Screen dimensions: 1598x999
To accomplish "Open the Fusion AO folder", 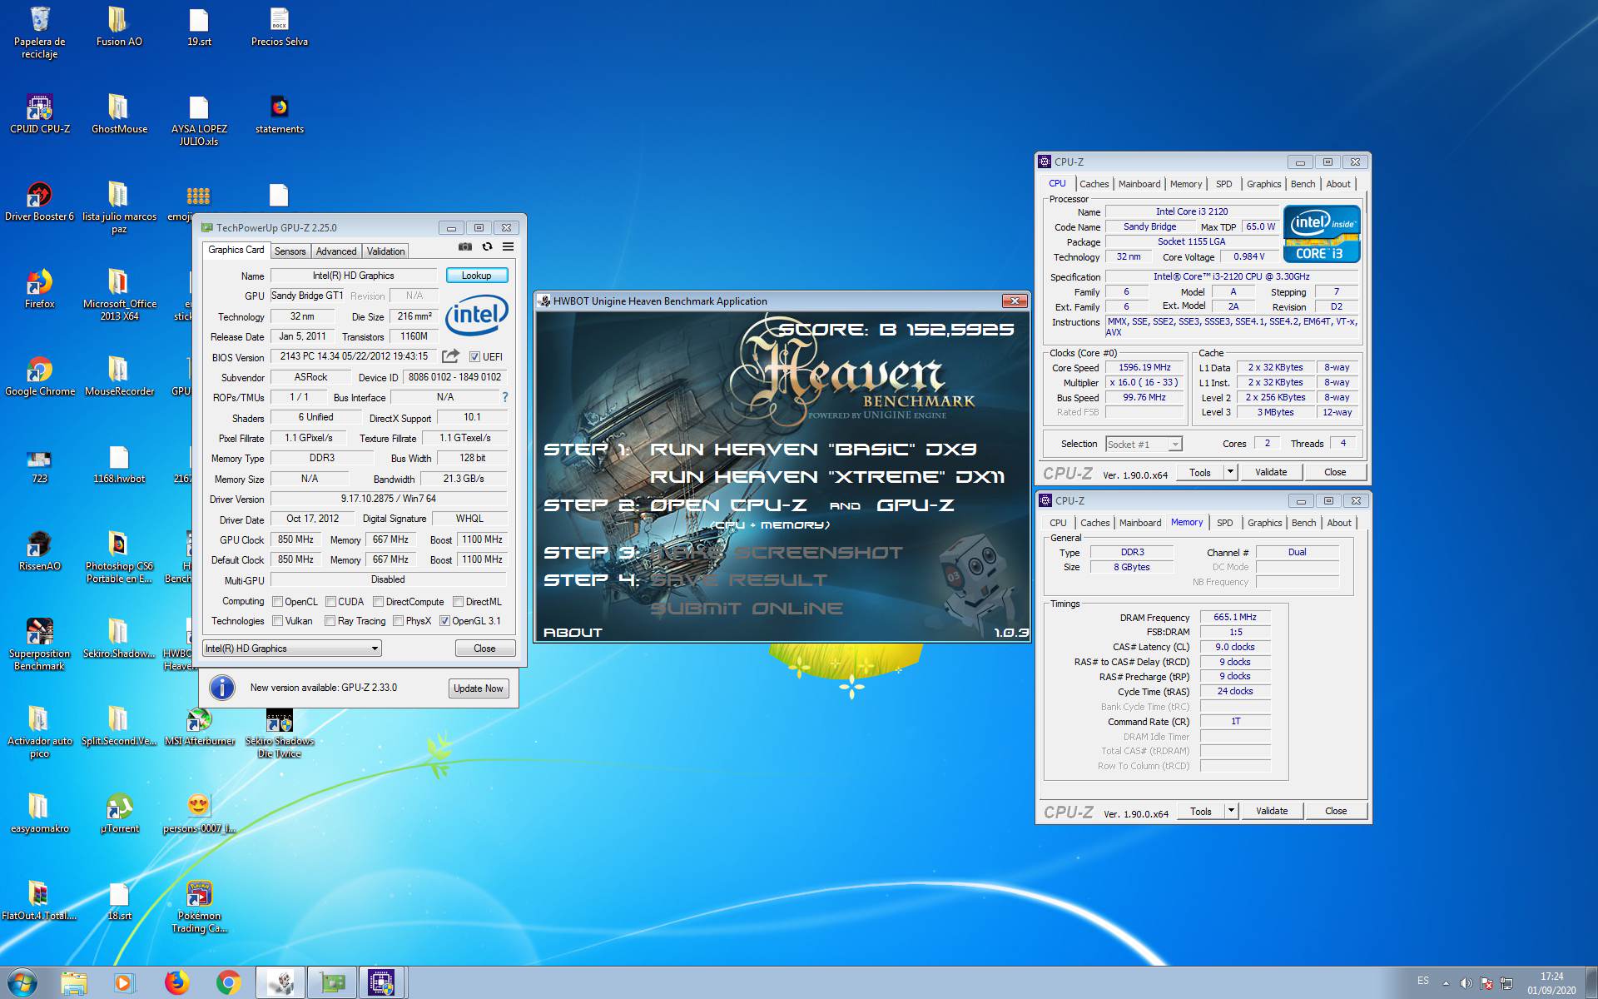I will click(x=119, y=26).
